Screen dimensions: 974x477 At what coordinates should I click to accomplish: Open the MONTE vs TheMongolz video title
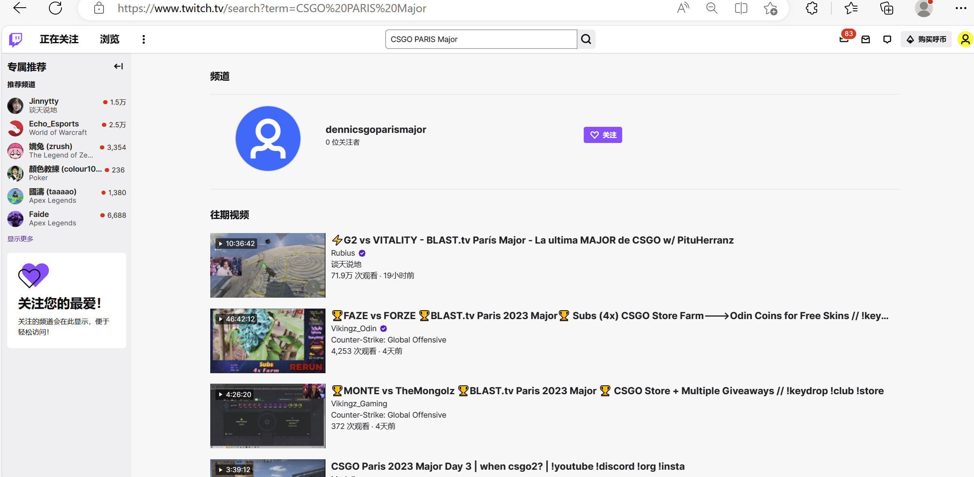(x=607, y=391)
